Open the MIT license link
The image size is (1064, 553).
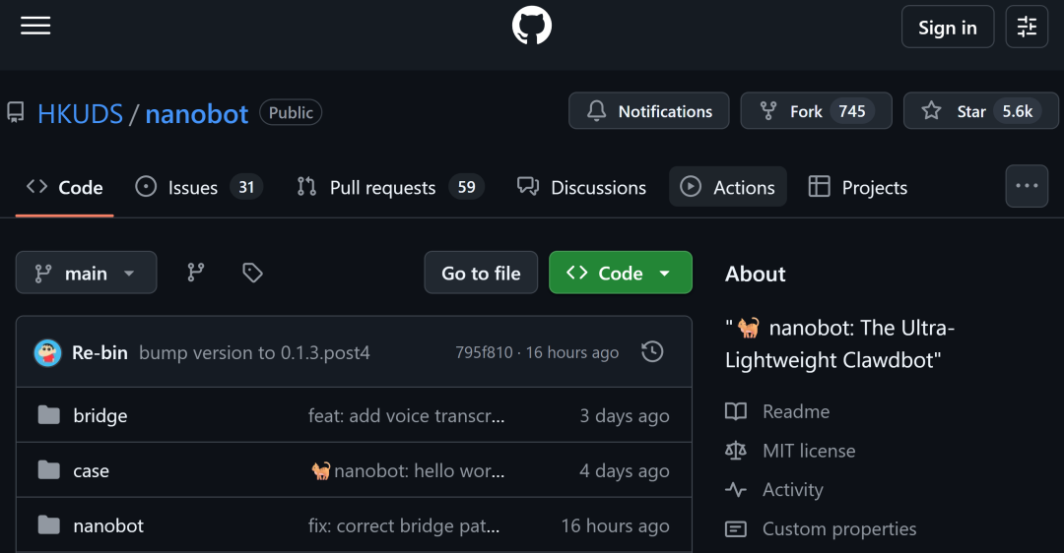click(x=809, y=451)
